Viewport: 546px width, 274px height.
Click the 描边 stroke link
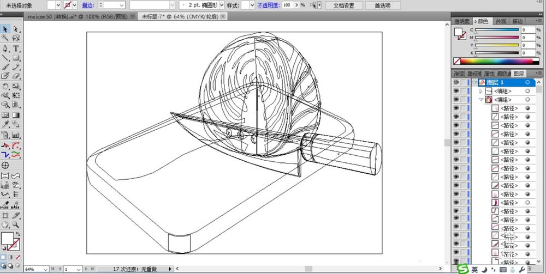pos(87,5)
